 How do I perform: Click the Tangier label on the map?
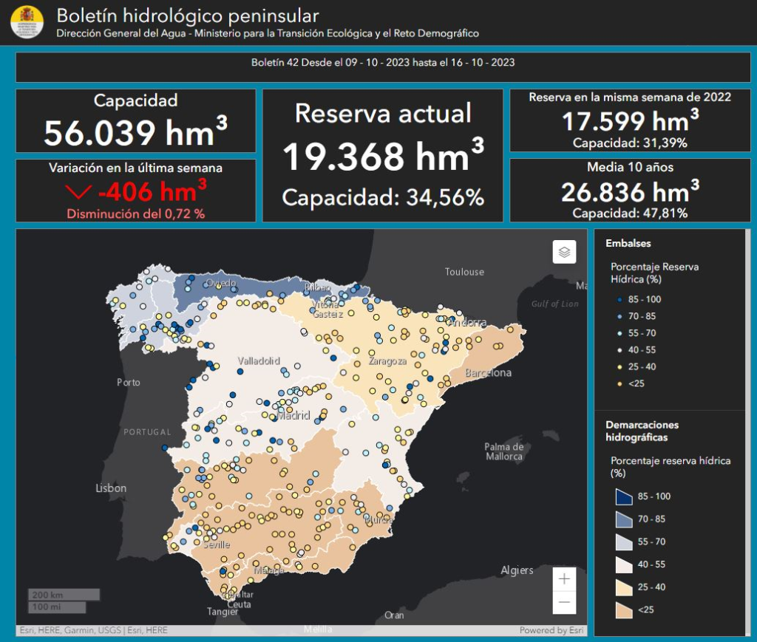tap(223, 612)
